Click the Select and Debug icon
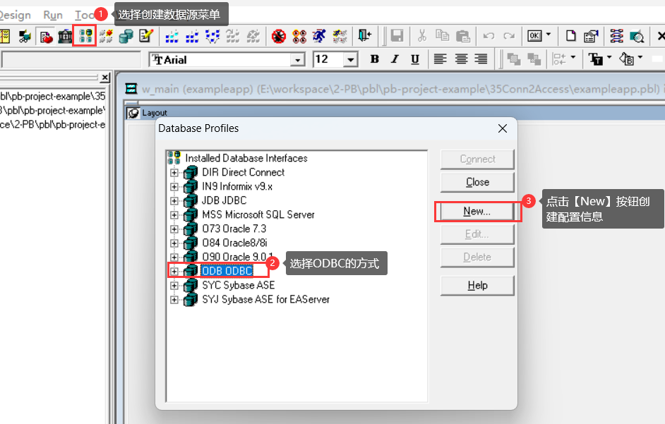 click(299, 37)
